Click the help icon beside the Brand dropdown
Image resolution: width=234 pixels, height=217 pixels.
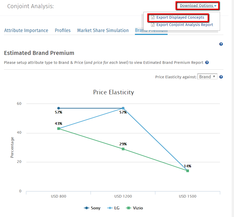[221, 77]
